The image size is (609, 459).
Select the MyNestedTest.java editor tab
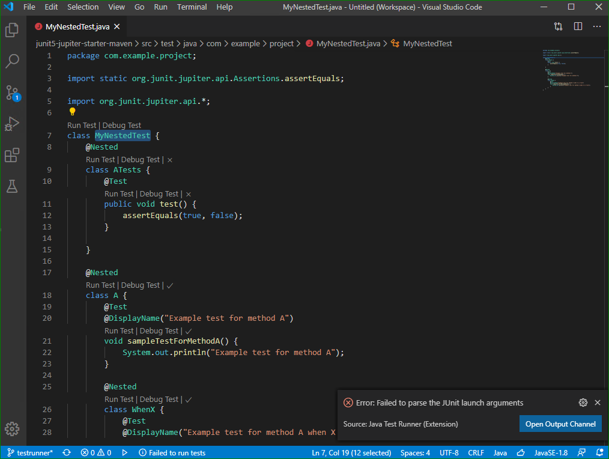pos(77,26)
